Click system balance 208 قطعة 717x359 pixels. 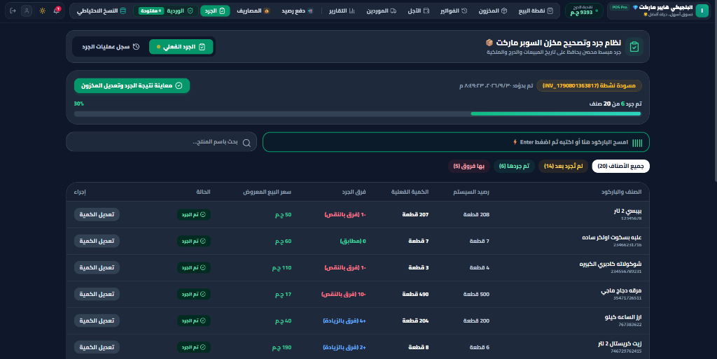pyautogui.click(x=476, y=214)
